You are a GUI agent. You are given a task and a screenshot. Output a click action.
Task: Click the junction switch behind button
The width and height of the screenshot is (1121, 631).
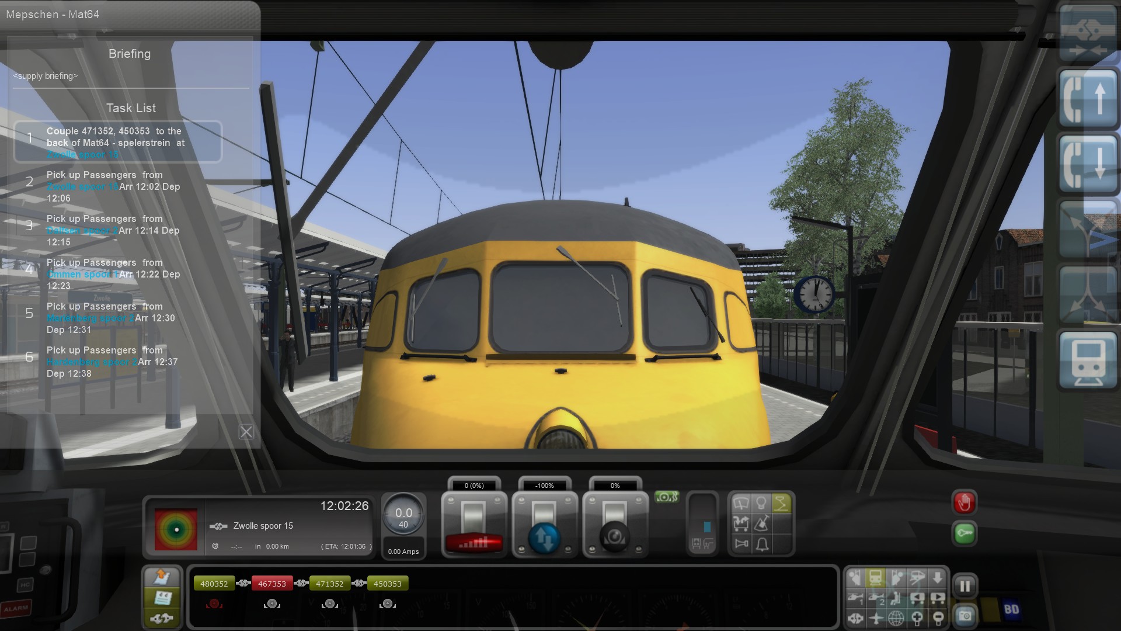tap(1088, 295)
